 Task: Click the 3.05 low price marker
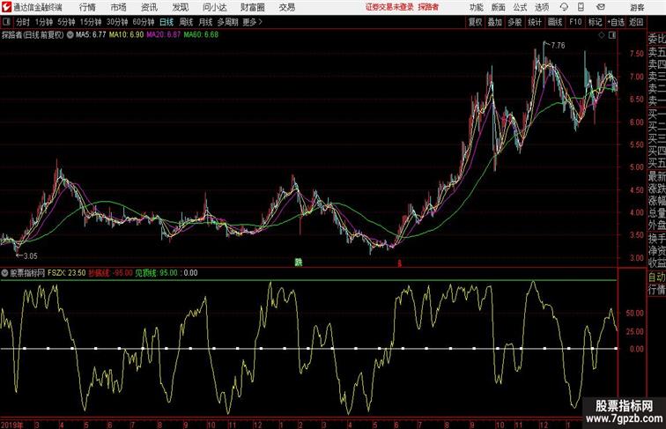tap(30, 255)
